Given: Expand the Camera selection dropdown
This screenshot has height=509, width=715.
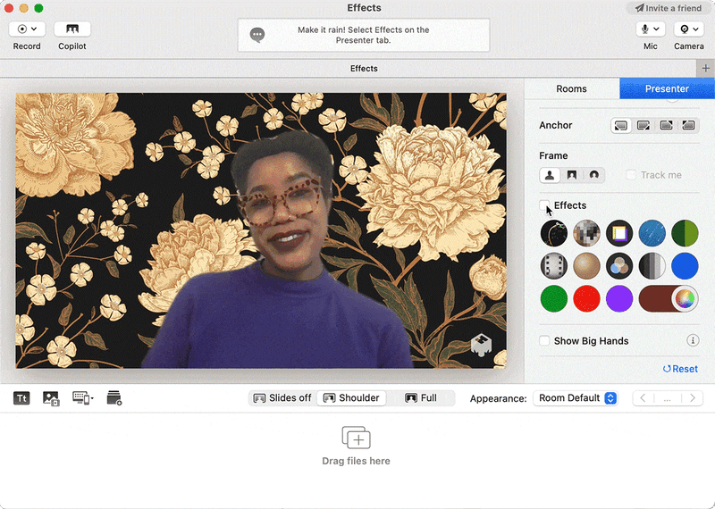Looking at the screenshot, I should pos(688,29).
